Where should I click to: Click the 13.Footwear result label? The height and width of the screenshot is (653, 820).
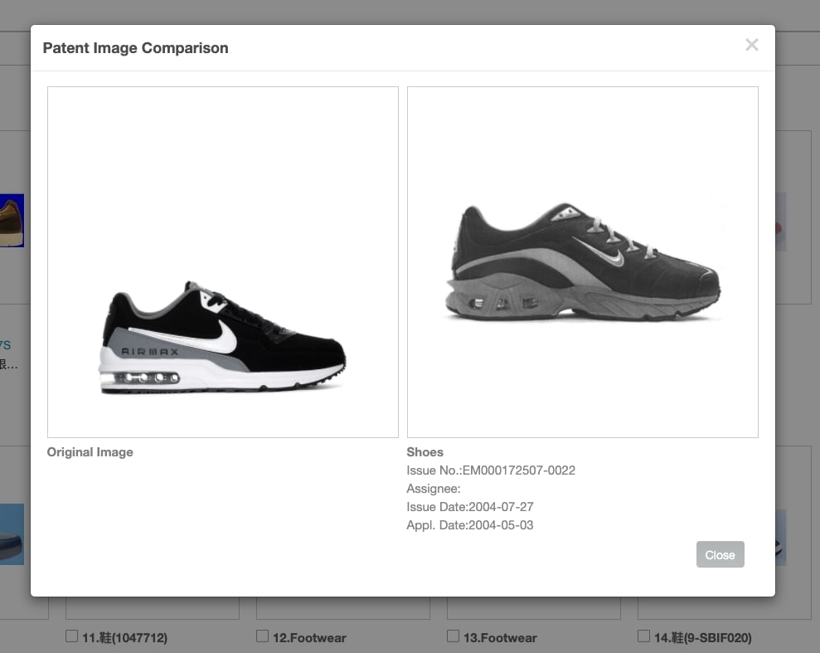coord(501,638)
